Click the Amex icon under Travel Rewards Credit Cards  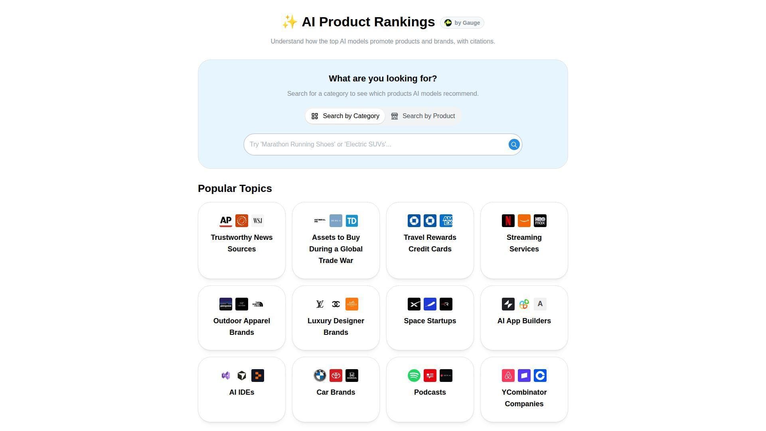point(446,220)
